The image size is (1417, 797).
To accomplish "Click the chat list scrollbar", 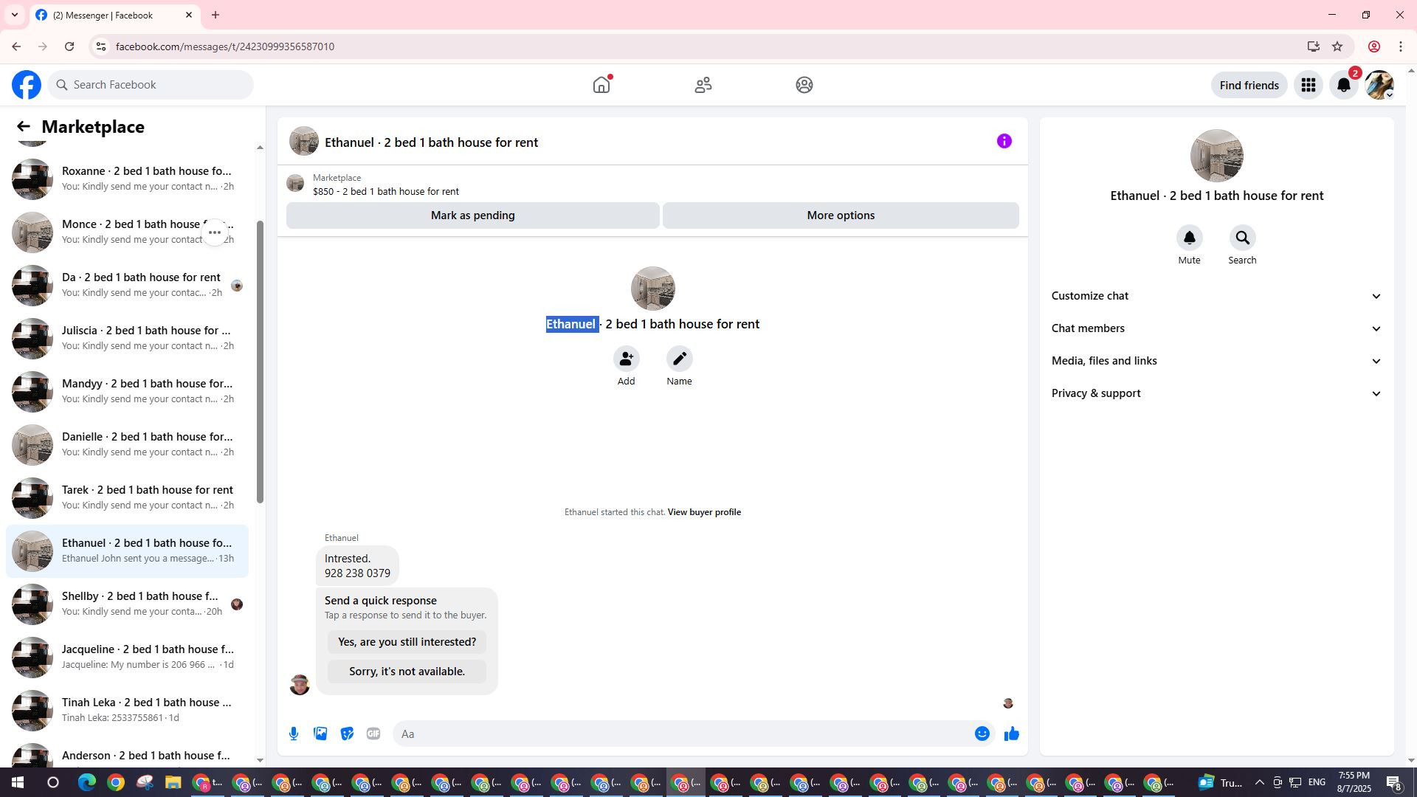I will 260,362.
